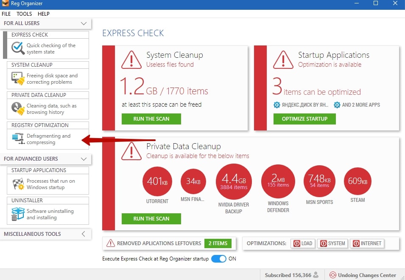Image resolution: width=405 pixels, height=280 pixels.
Task: Collapse the FOR ADVANCED USERS section
Action: [84, 159]
